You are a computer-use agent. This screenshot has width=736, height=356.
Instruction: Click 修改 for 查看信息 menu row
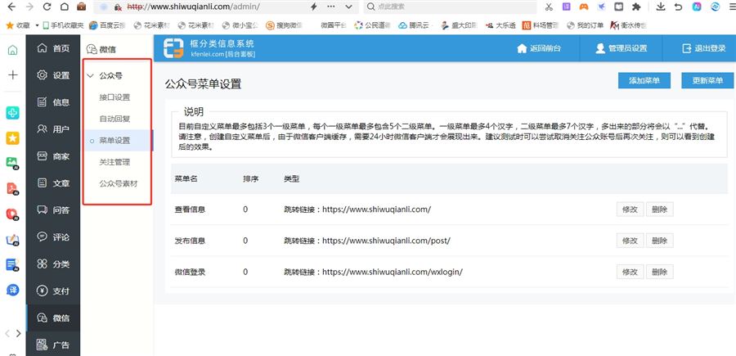pyautogui.click(x=630, y=210)
